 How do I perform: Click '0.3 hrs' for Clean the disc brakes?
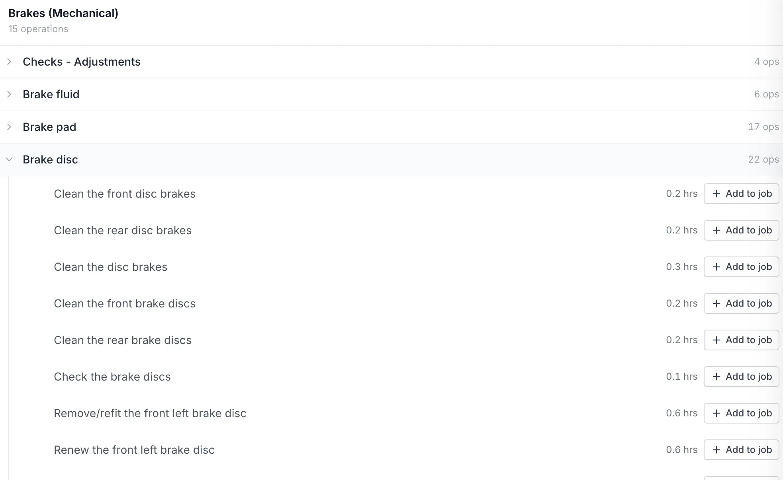pos(682,267)
